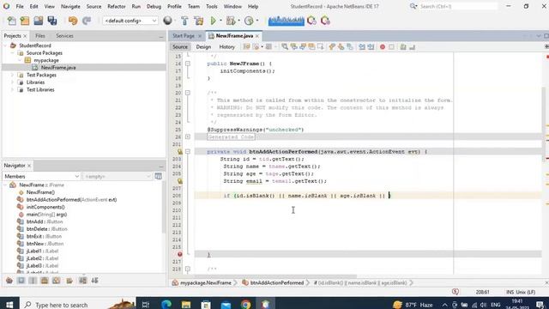Image resolution: width=549 pixels, height=309 pixels.
Task: Open the default config dropdown
Action: point(130,21)
